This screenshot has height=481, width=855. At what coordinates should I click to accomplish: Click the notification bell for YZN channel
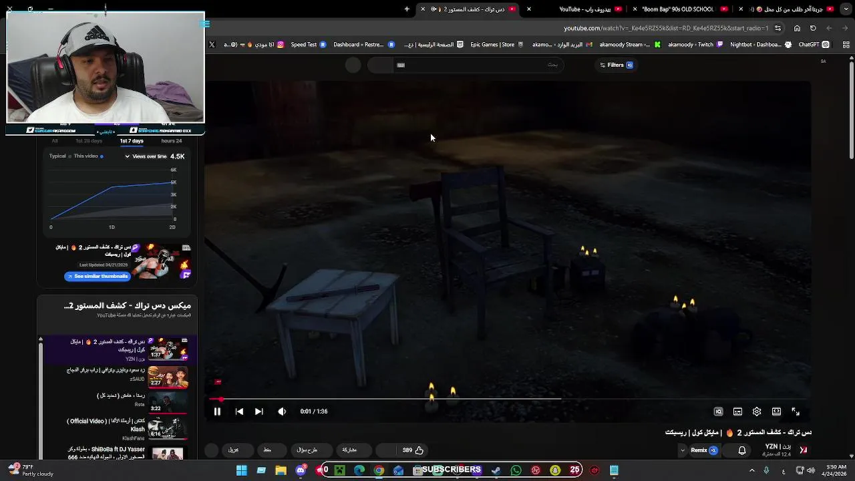pos(742,450)
